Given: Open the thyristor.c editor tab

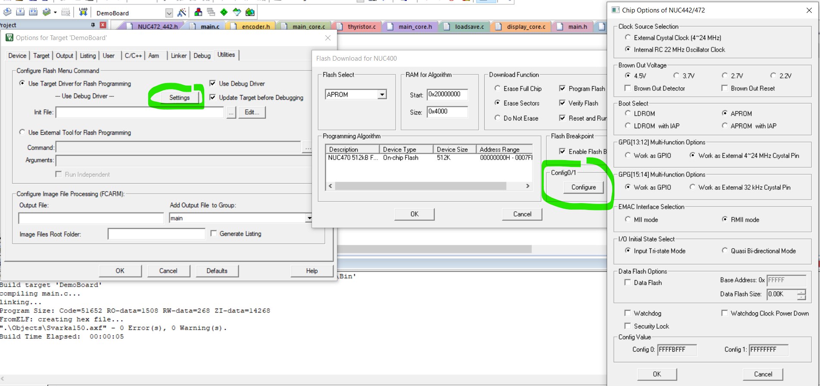Looking at the screenshot, I should click(x=361, y=27).
